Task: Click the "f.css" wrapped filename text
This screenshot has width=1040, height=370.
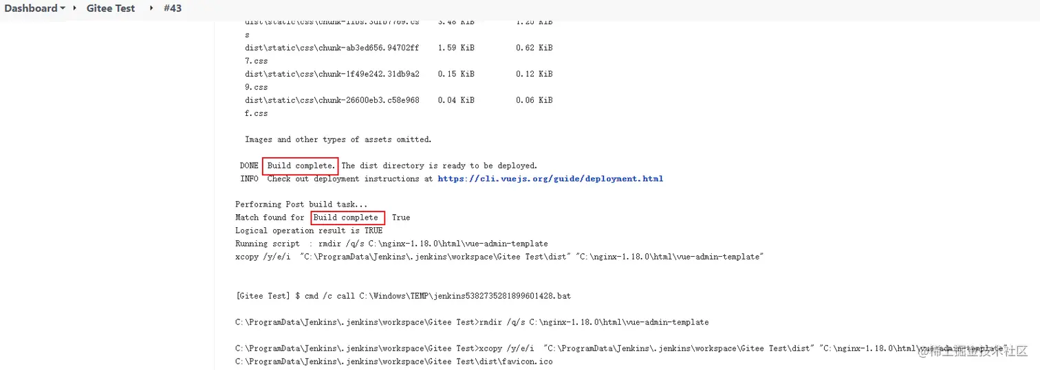Action: 257,113
